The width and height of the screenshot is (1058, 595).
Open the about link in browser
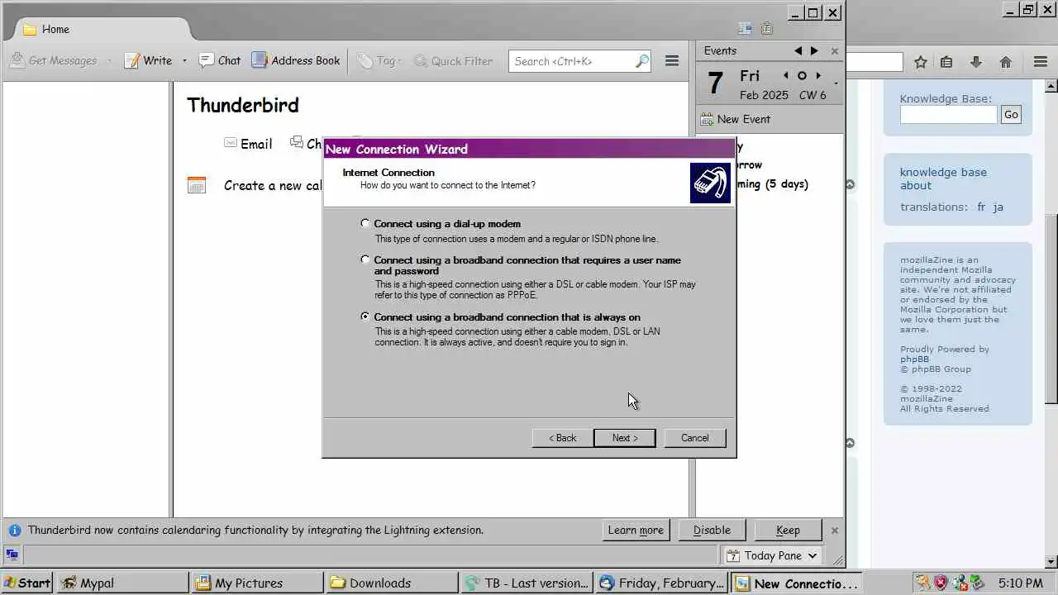(915, 185)
